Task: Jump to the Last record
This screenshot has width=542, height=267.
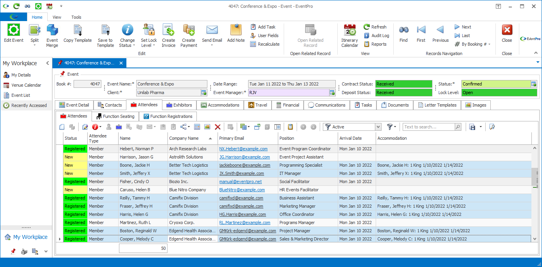Action: [462, 36]
